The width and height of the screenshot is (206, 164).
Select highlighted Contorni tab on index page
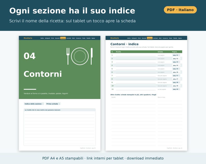150,38
